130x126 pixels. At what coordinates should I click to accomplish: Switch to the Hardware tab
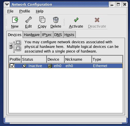pos(32,35)
